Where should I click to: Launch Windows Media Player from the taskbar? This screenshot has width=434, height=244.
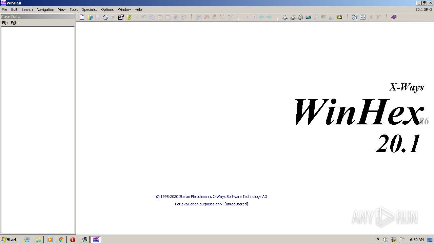(x=50, y=240)
